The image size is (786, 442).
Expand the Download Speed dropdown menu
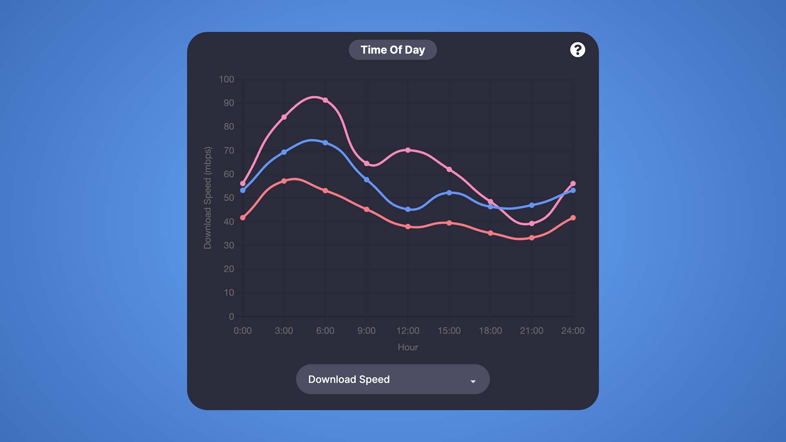[x=393, y=379]
